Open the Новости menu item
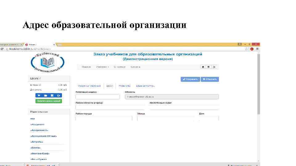 tap(86, 67)
